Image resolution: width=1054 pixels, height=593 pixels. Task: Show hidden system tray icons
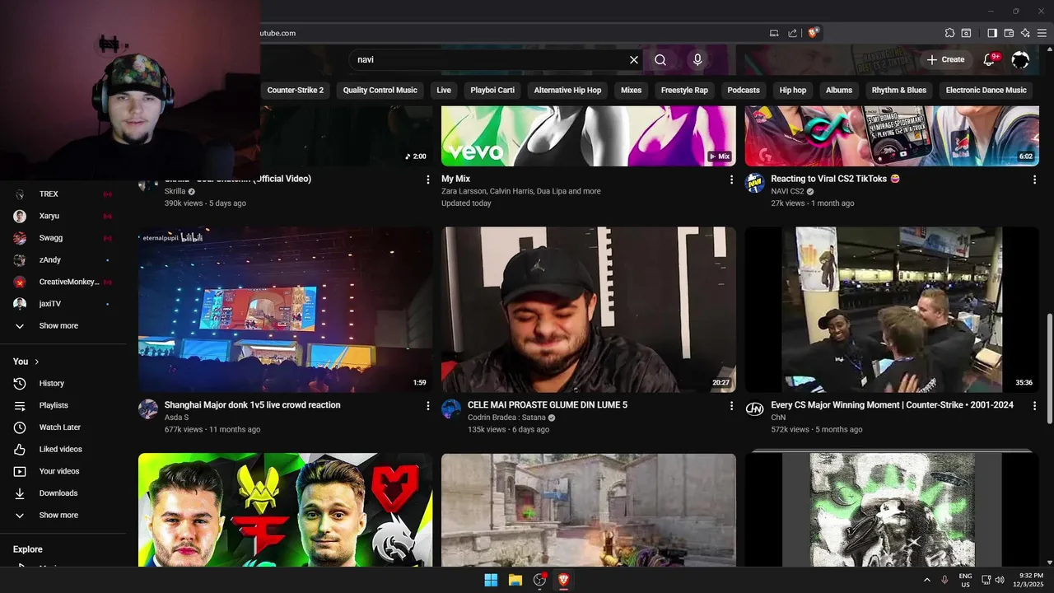(927, 580)
